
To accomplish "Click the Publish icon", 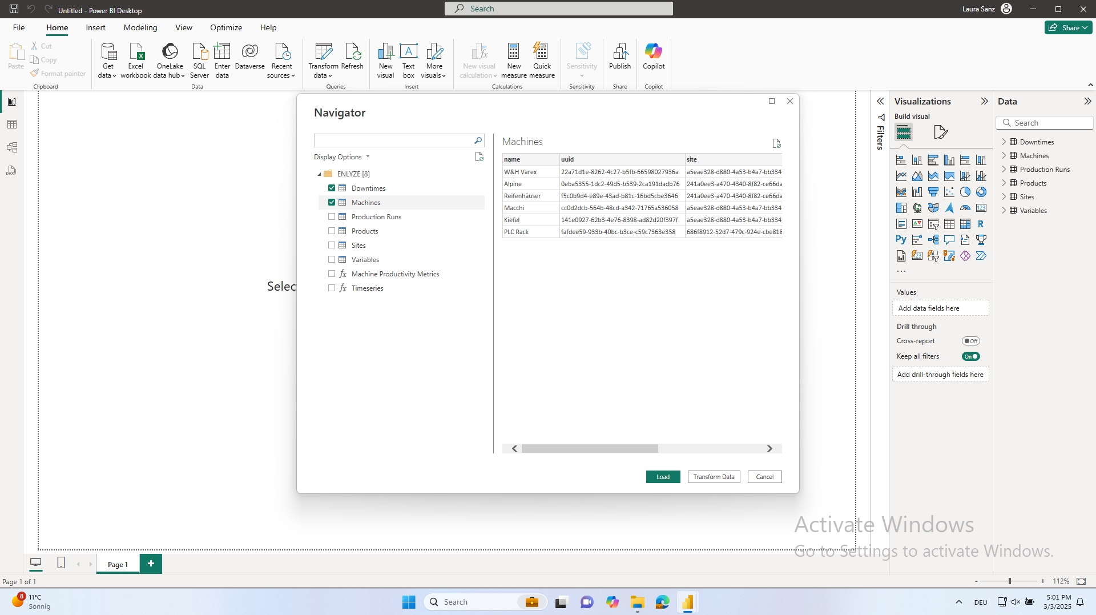I will 620,52.
